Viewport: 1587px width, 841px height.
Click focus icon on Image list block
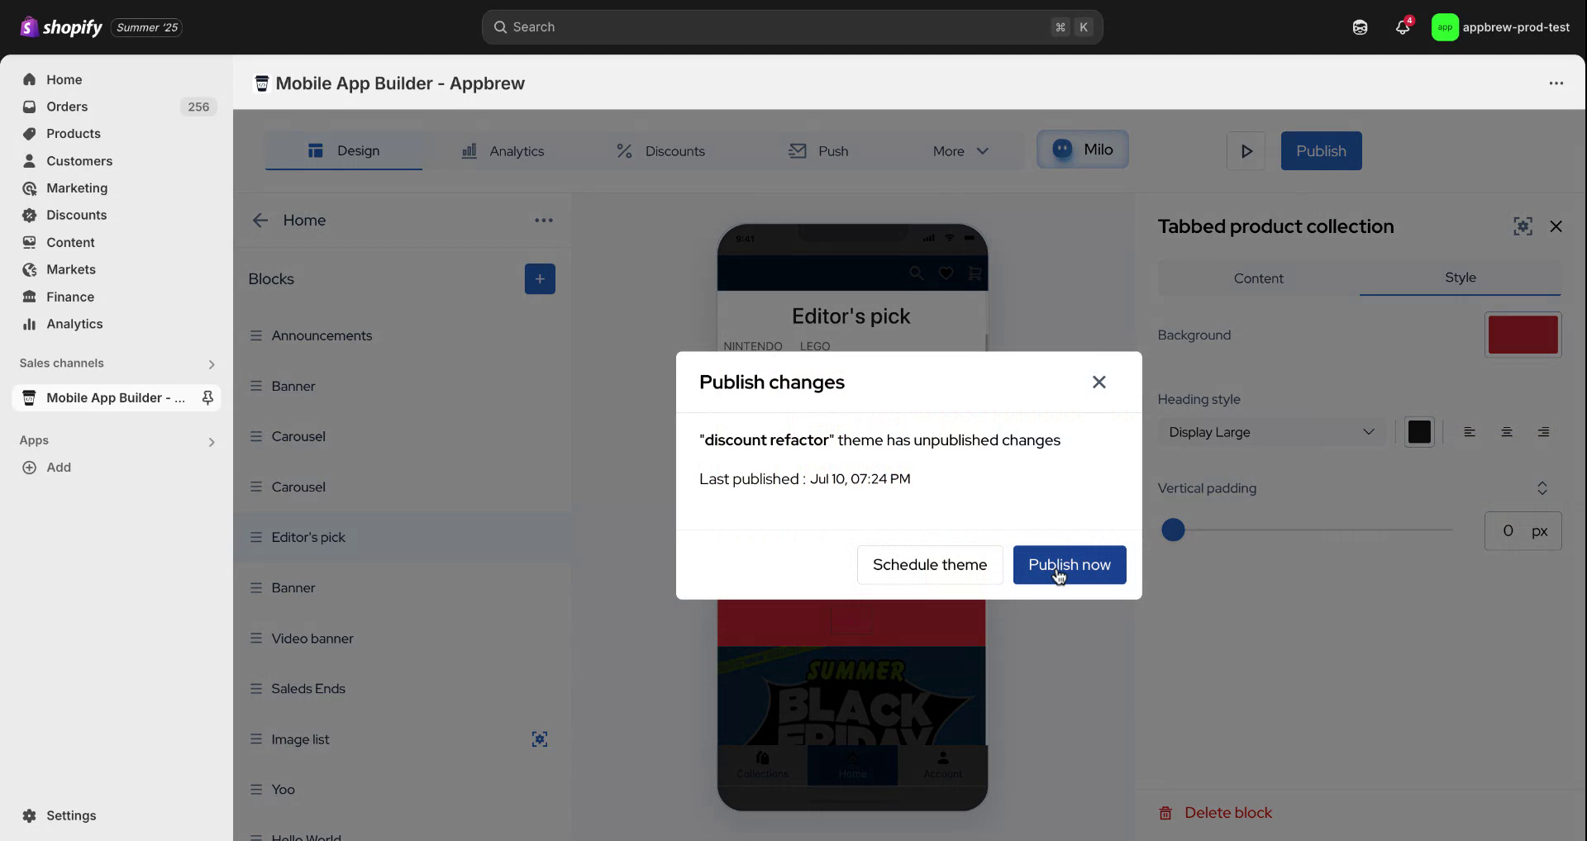[540, 739]
